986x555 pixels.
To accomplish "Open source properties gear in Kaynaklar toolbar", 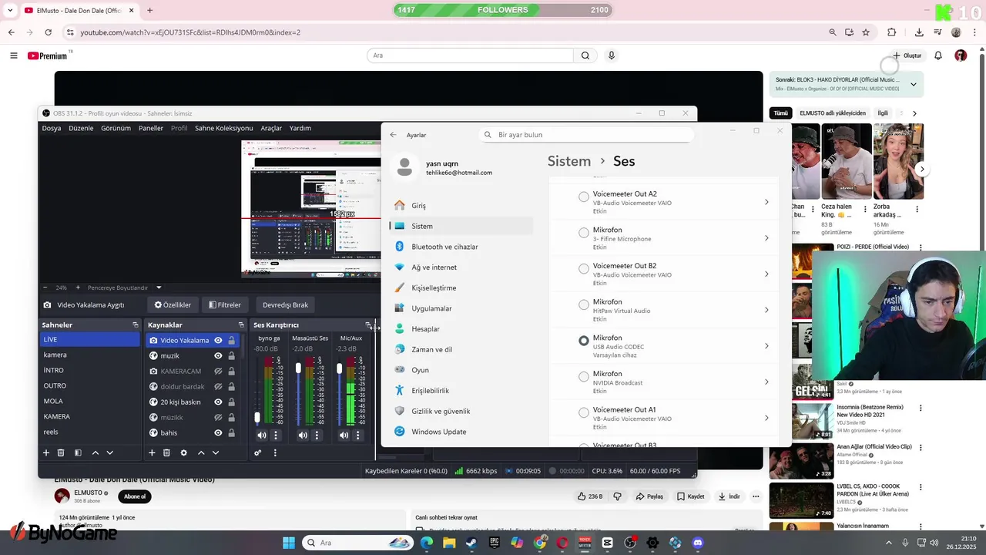I will tap(183, 453).
